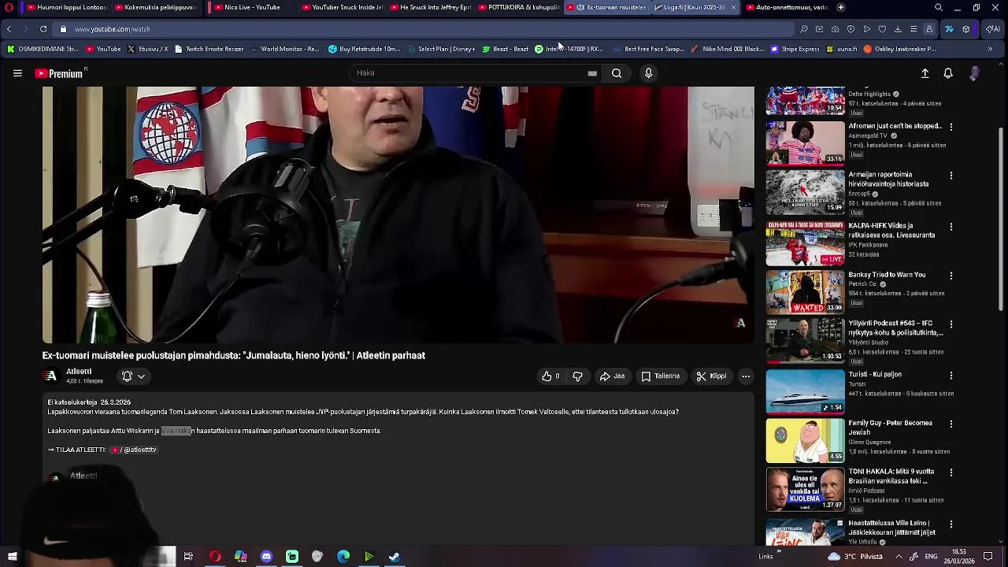Open KALPA-HIFK live stream thumbnail
Screen dimensions: 1008x567
805,243
